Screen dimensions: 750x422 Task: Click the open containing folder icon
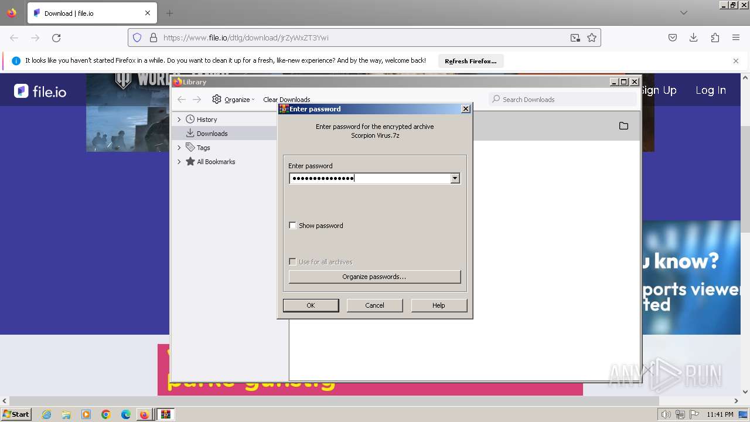pos(623,126)
